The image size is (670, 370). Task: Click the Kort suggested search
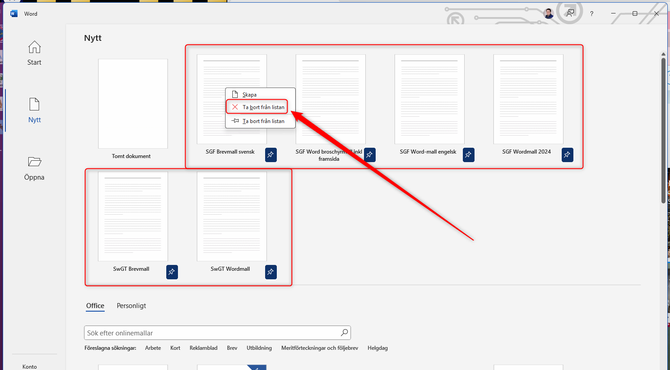(175, 348)
